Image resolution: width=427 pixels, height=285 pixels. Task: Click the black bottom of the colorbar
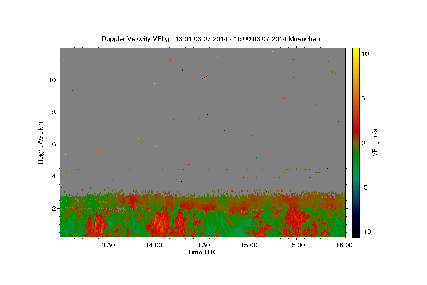[x=356, y=232]
